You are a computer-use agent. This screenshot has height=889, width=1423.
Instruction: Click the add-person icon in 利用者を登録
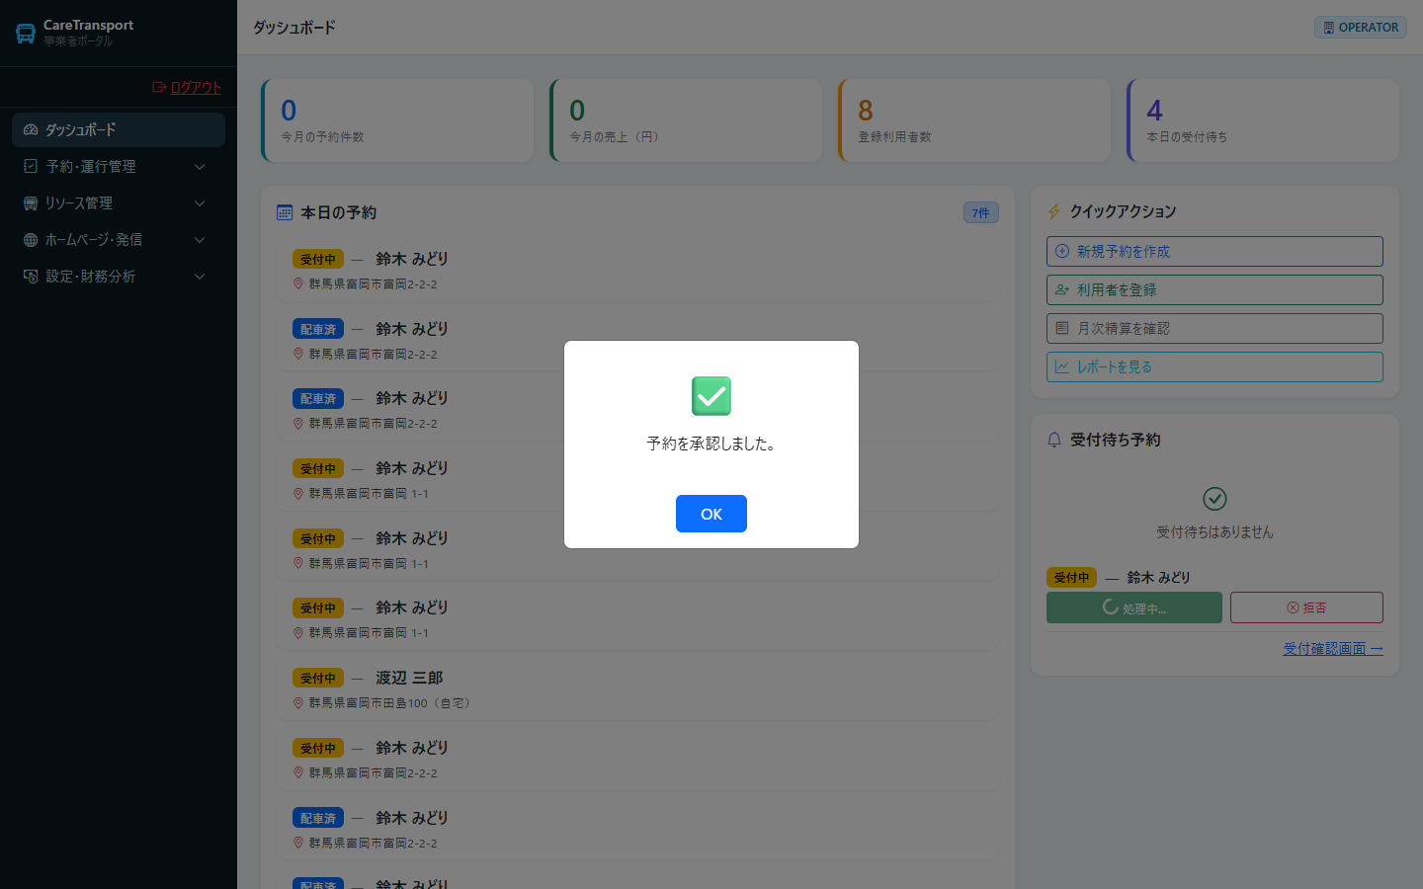1062,289
